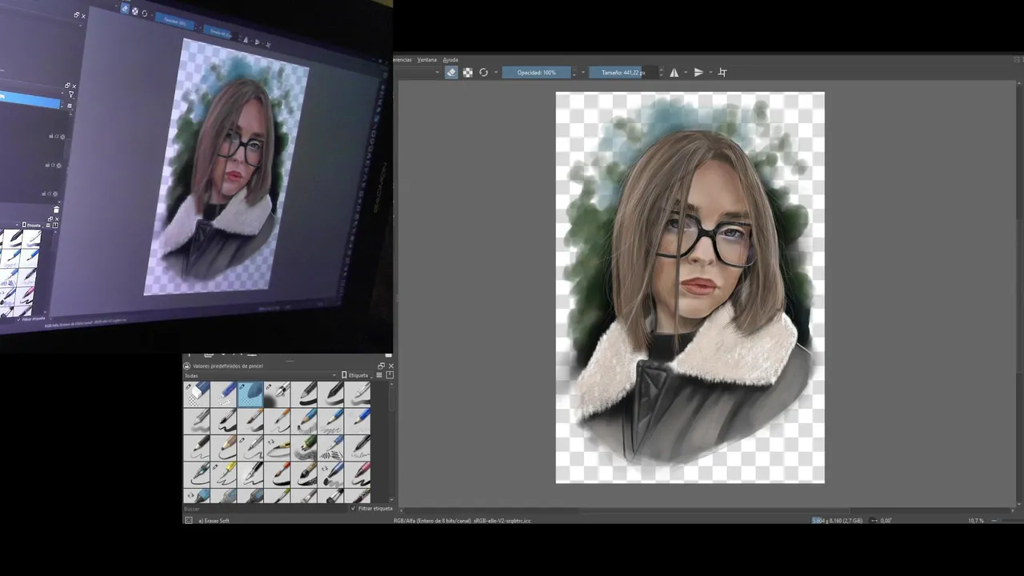Select the blue hatching pen preset
The height and width of the screenshot is (576, 1024).
coord(331,447)
